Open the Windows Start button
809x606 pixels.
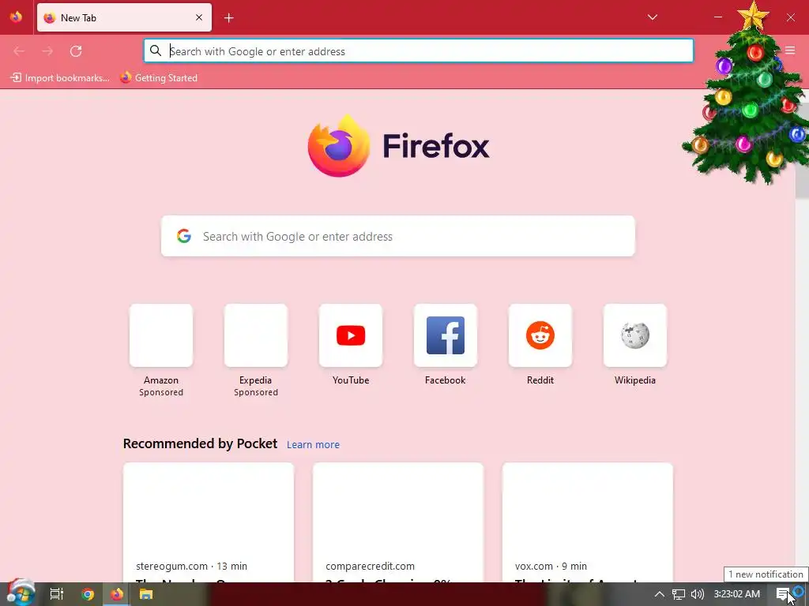pyautogui.click(x=20, y=593)
